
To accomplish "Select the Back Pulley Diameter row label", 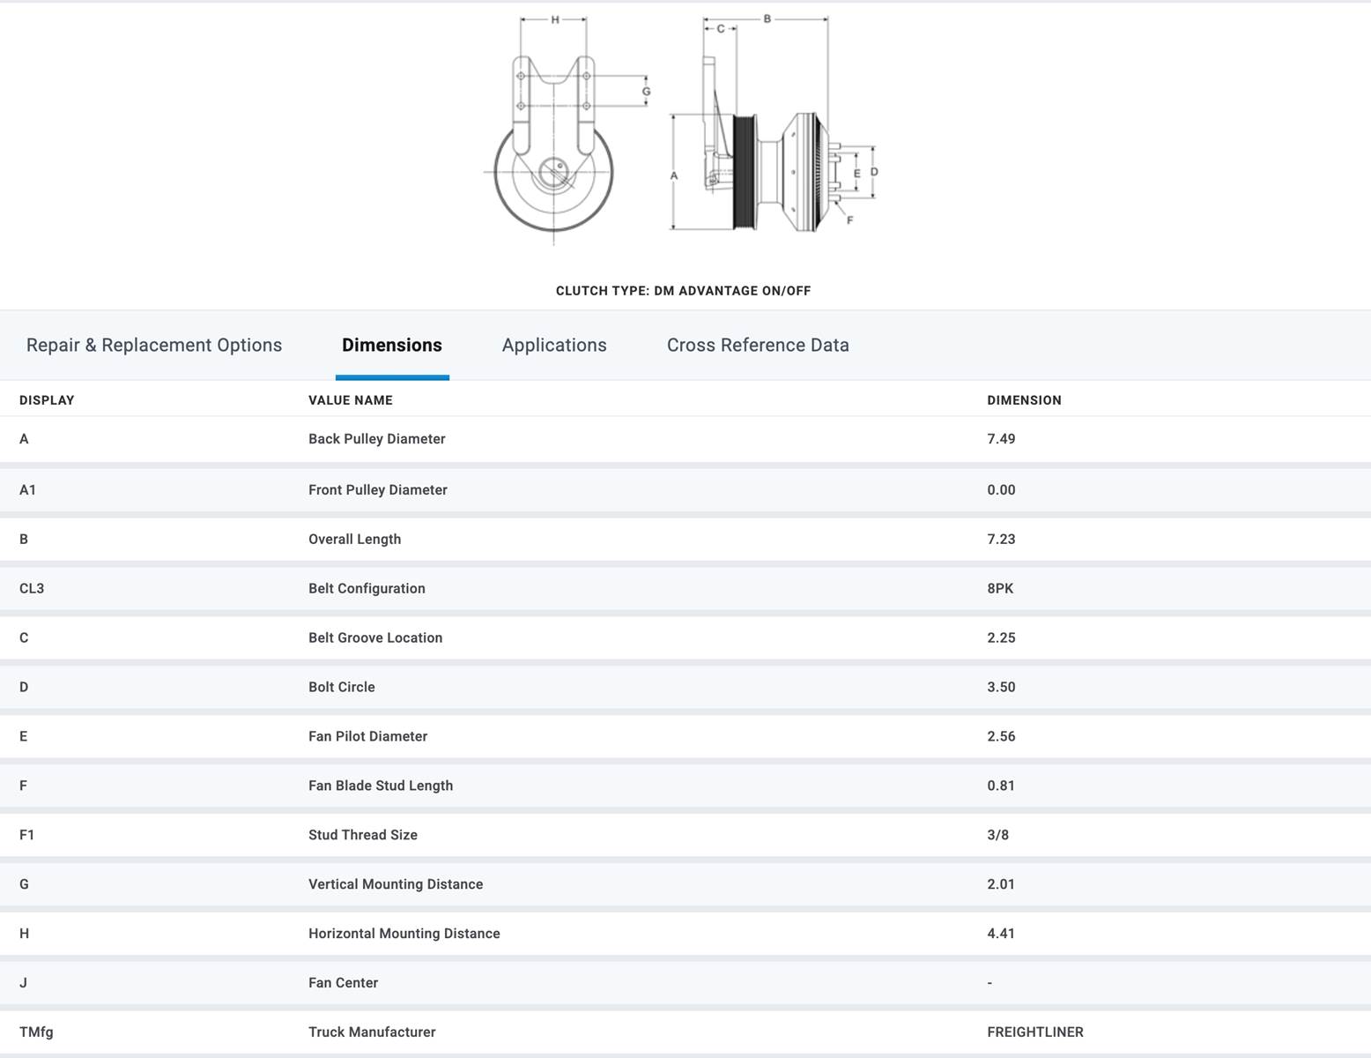I will (376, 439).
